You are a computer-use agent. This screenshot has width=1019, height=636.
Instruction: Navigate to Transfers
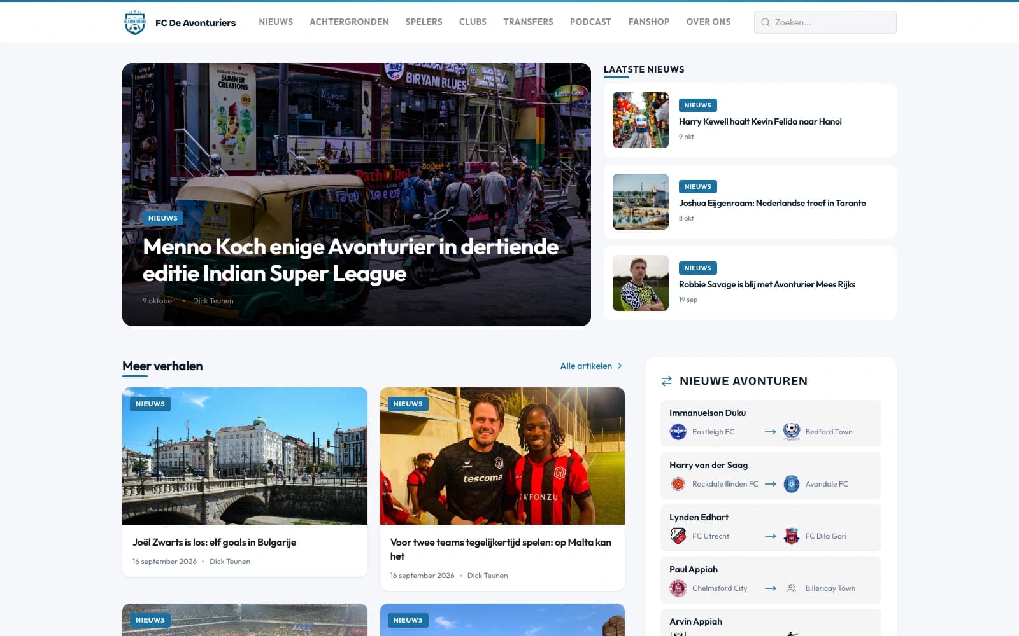(528, 22)
